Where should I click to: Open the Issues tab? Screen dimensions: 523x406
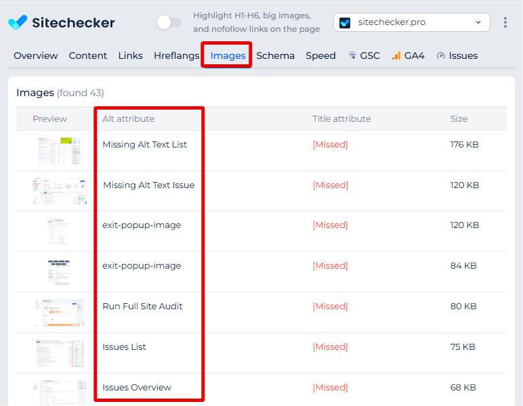click(457, 55)
